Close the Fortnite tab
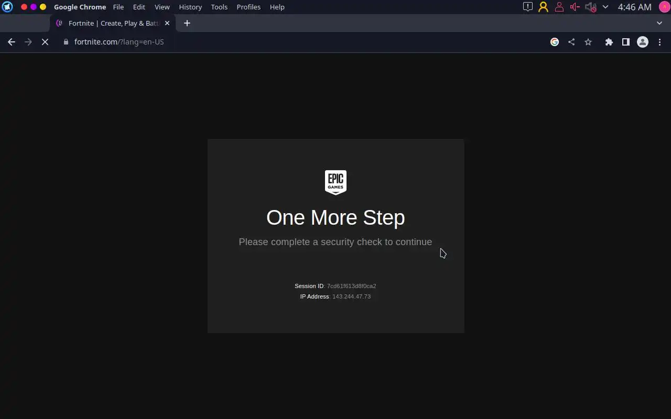Viewport: 671px width, 419px height. pyautogui.click(x=167, y=23)
